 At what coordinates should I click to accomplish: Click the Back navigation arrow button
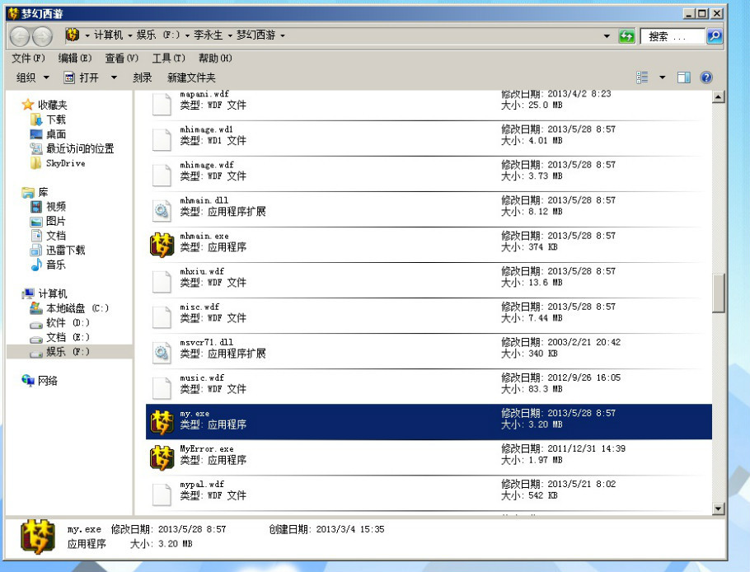[x=20, y=36]
